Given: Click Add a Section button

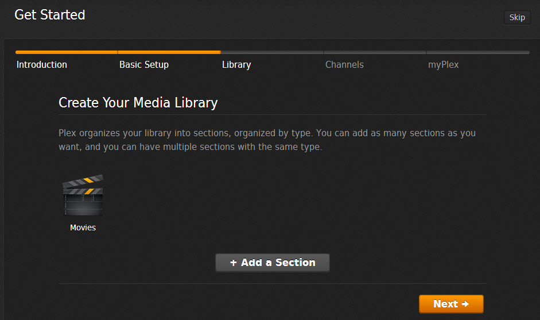Looking at the screenshot, I should (x=273, y=263).
